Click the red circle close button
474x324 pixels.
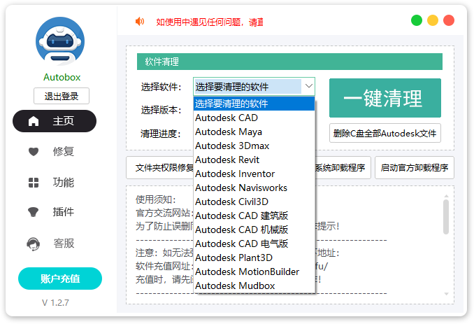point(449,20)
